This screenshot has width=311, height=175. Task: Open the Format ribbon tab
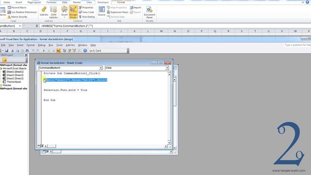121,2
